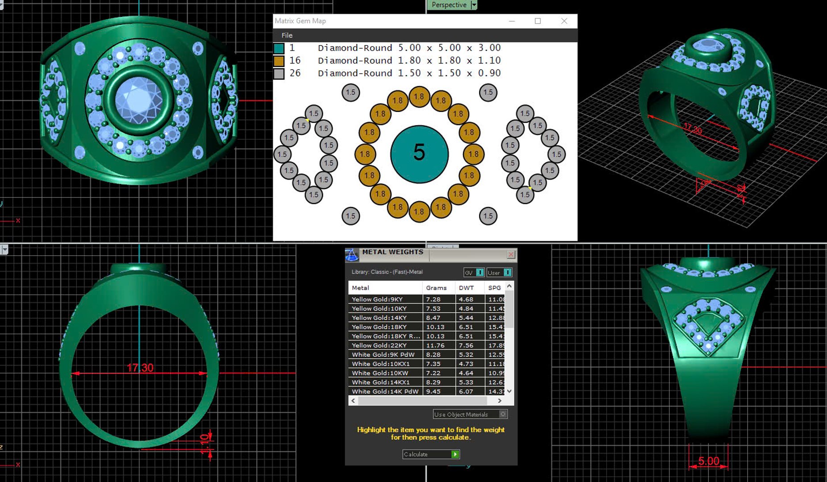This screenshot has height=482, width=827.
Task: Select the Yellow Gold:9KY row
Action: coord(426,299)
